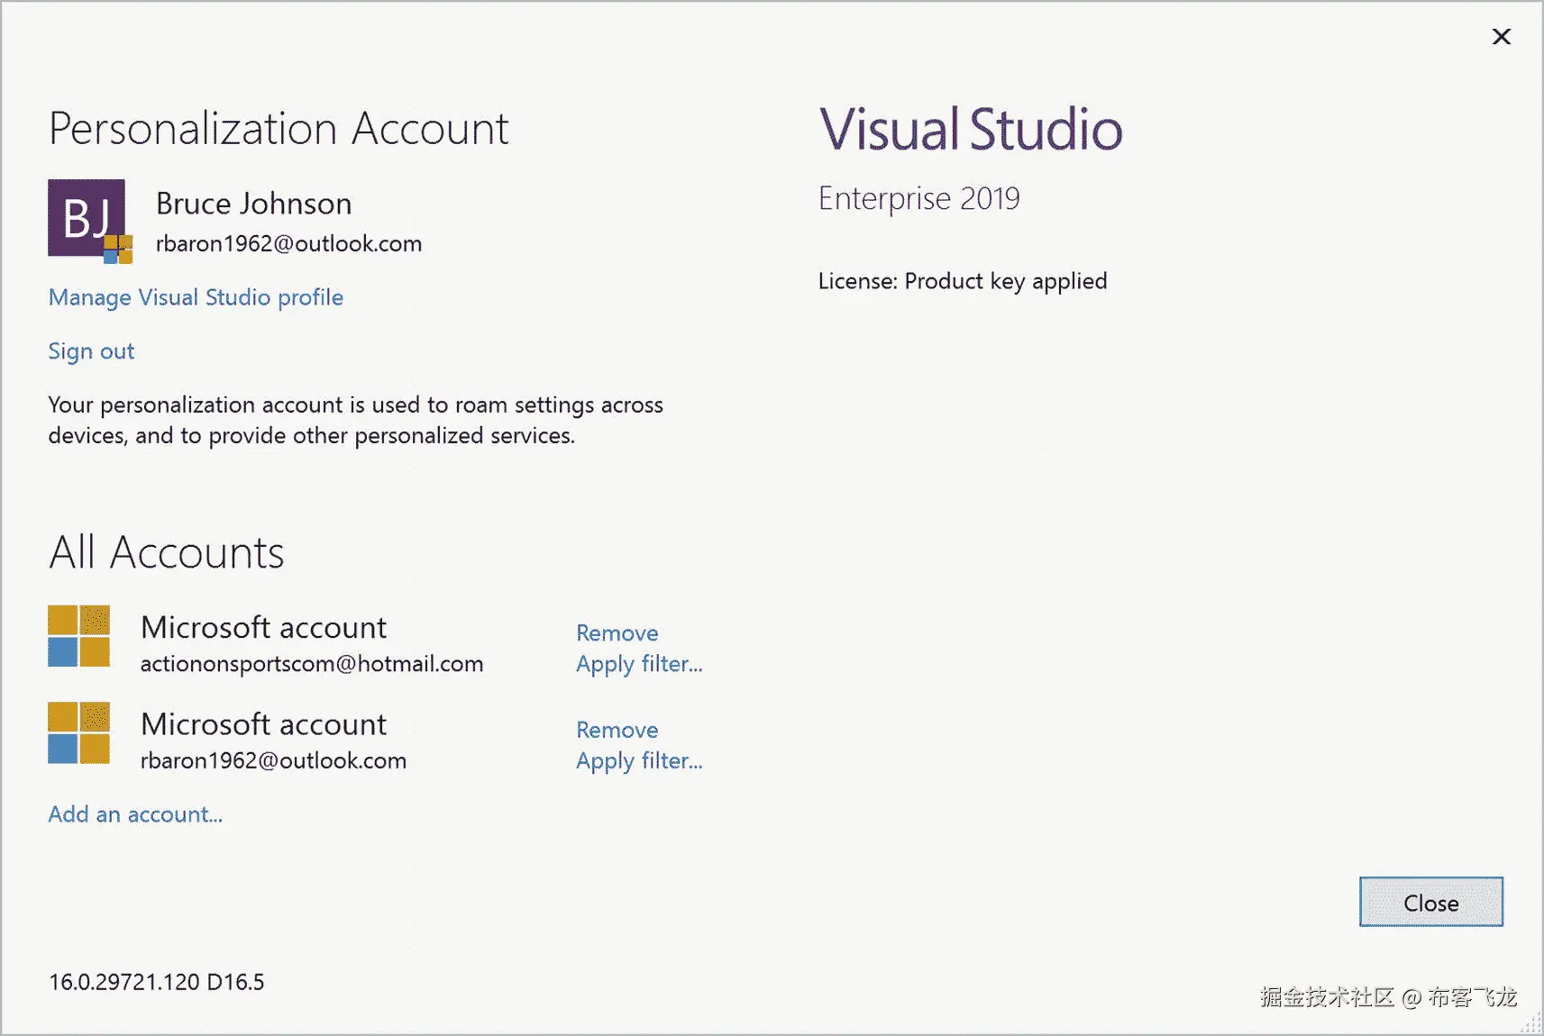Viewport: 1544px width, 1036px height.
Task: Click the Visual Studio title heading
Action: [971, 129]
